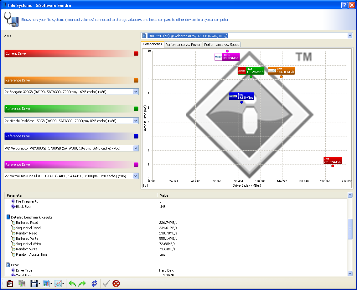357x290 pixels.
Task: Click the bar chart report icon
Action: pyautogui.click(x=46, y=283)
